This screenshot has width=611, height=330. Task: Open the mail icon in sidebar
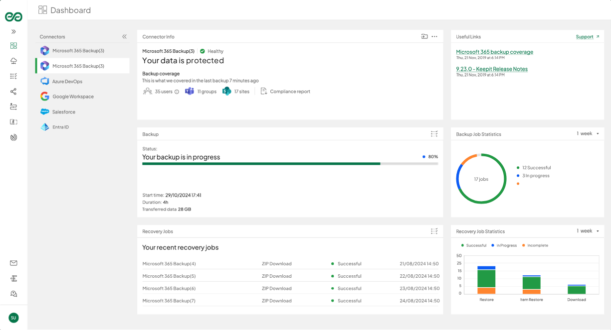click(x=13, y=263)
